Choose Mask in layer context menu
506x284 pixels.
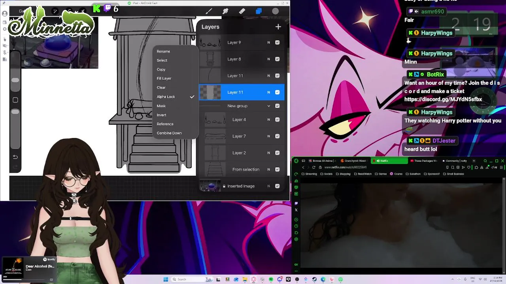pos(161,106)
